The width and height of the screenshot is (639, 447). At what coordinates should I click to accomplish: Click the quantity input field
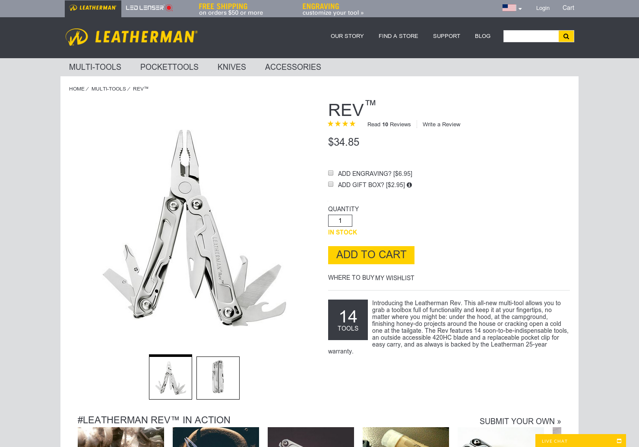[x=340, y=221]
